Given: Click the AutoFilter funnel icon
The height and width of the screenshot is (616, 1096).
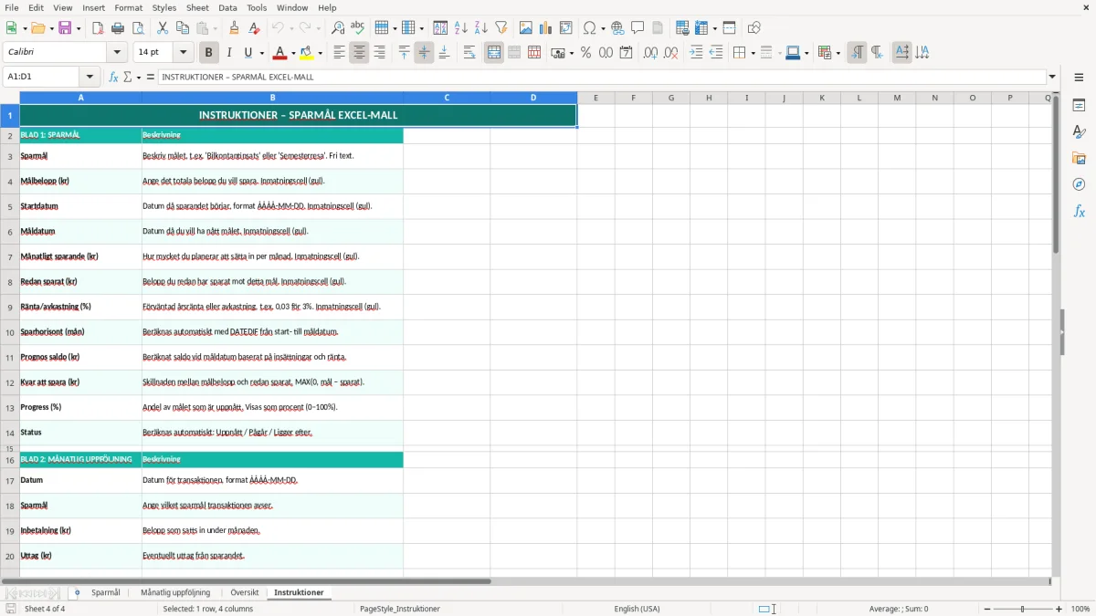Looking at the screenshot, I should 501,28.
